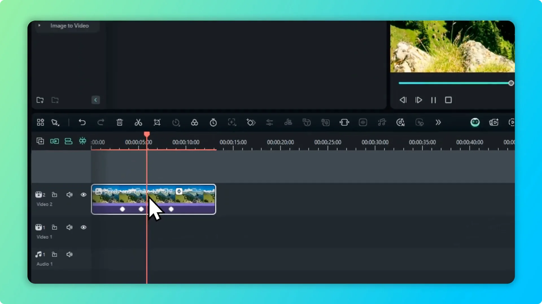Toggle timeline snapping icon
This screenshot has width=542, height=304.
pos(82,141)
